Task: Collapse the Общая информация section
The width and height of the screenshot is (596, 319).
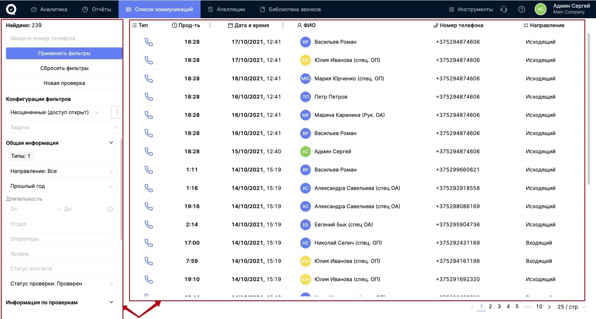Action: (x=111, y=143)
